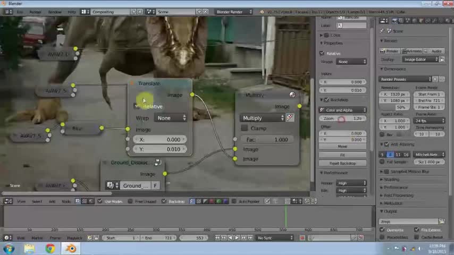Click the Render button in Render panel

[x=390, y=51]
